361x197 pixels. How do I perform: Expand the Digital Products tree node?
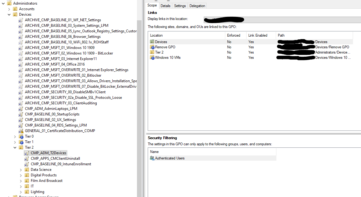click(21, 175)
